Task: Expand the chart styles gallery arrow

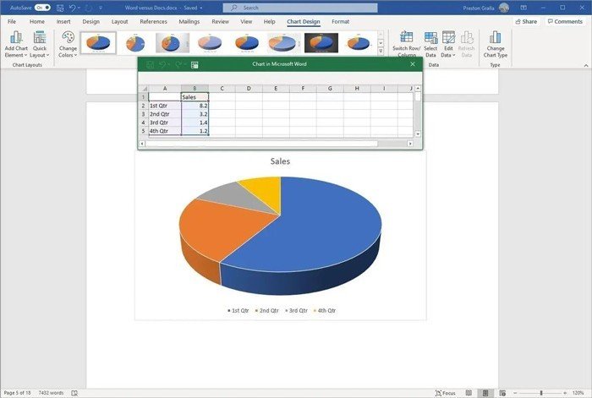Action: (380, 51)
